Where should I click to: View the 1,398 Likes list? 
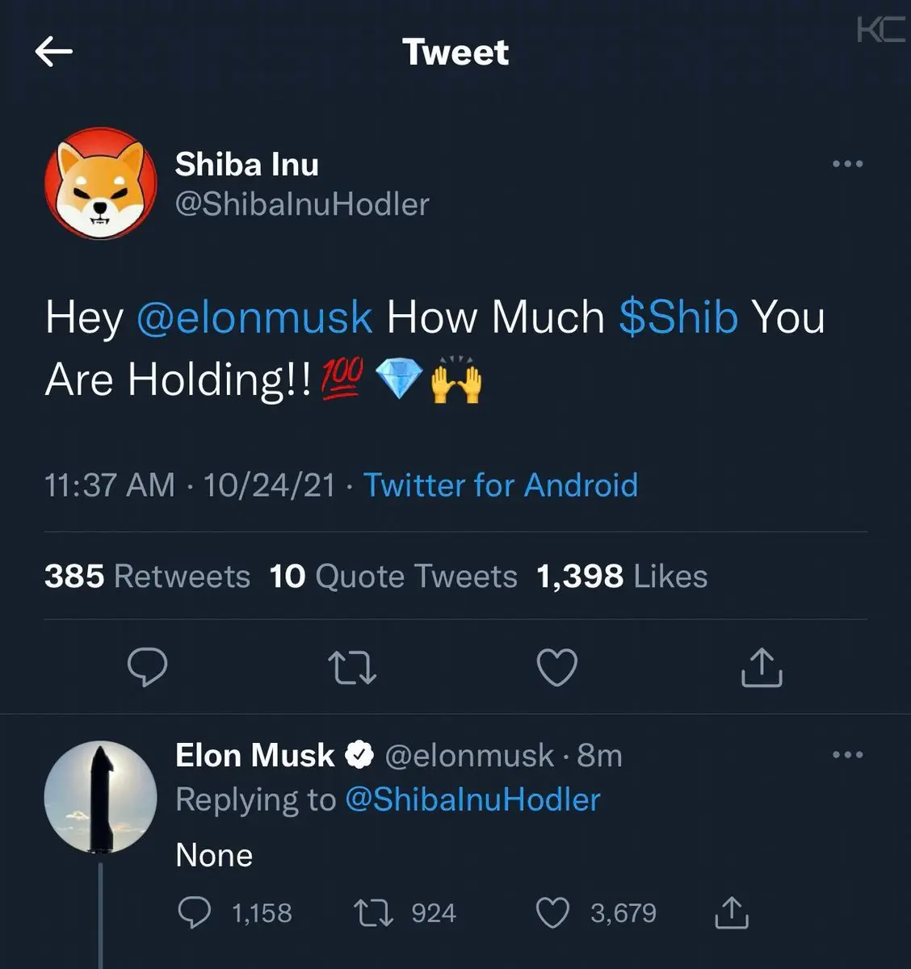coord(621,577)
